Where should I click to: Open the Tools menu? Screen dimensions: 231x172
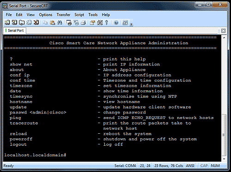(x=93, y=15)
